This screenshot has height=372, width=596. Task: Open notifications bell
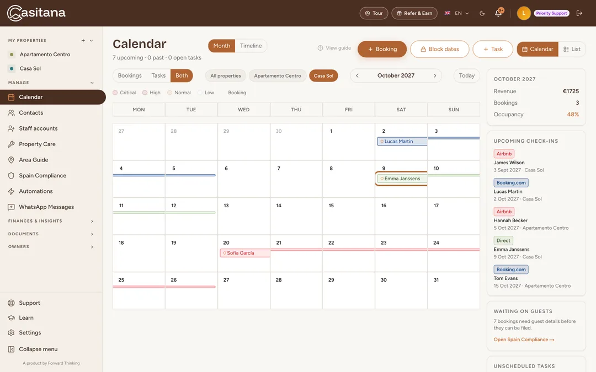click(498, 13)
